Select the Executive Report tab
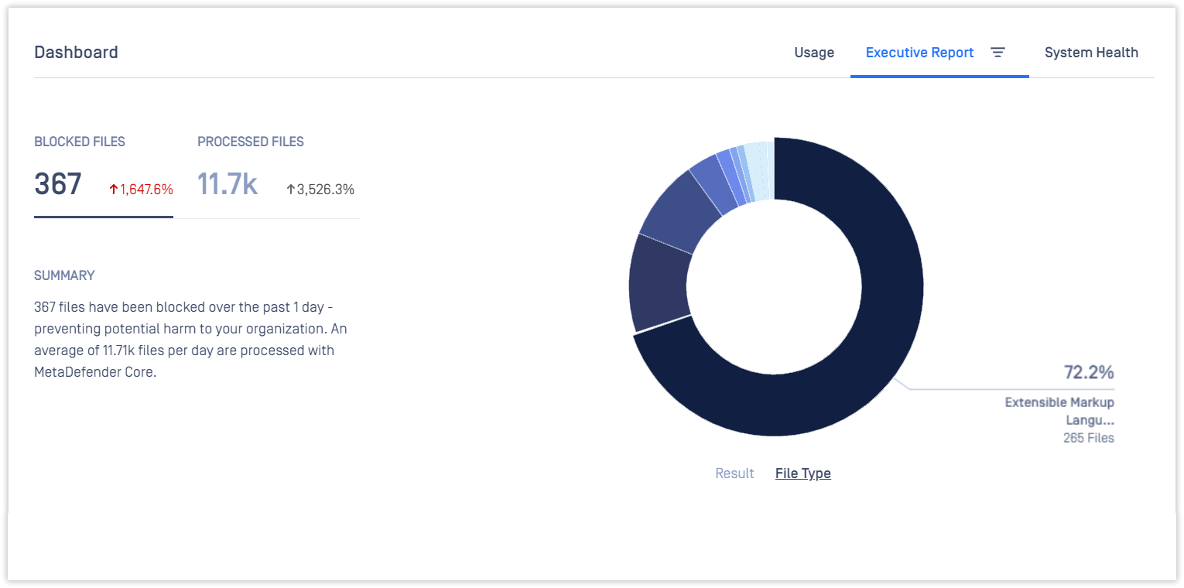The height and width of the screenshot is (588, 1184). coord(919,53)
